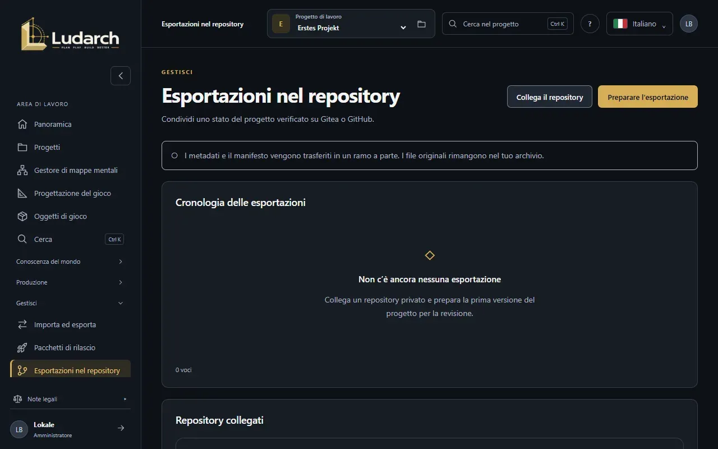Open Progetti in the sidebar
Viewport: 718px width, 449px height.
pos(70,147)
